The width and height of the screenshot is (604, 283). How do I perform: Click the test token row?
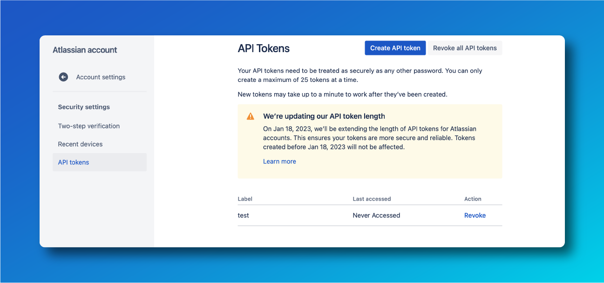[243, 215]
